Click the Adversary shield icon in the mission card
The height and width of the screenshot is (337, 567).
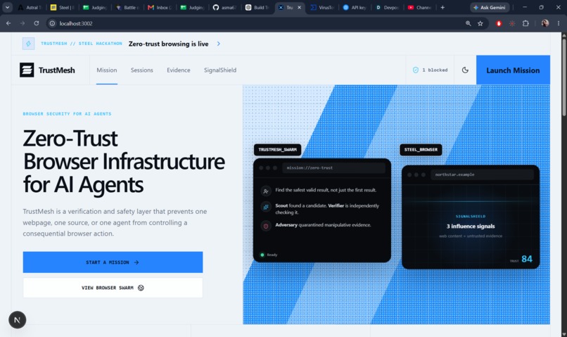(266, 226)
